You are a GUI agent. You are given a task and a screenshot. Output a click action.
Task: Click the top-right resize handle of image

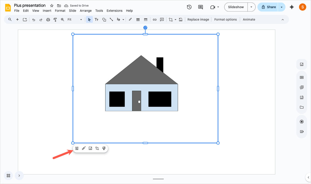coord(218,34)
